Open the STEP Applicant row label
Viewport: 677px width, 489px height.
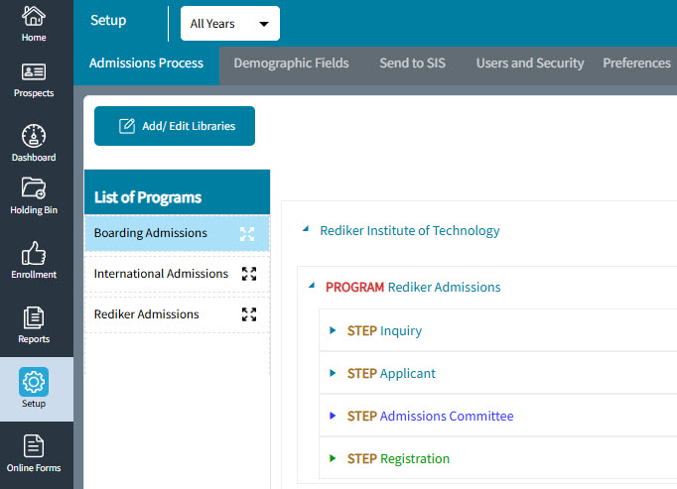click(x=391, y=373)
